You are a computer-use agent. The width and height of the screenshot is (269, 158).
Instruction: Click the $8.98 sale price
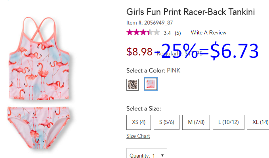click(139, 51)
